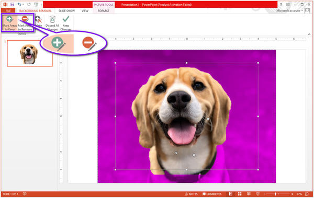
Task: Open PowerPoint Help question mark
Action: [x=281, y=4]
